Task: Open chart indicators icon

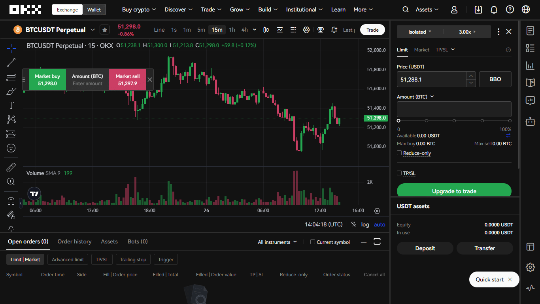Action: pos(280,30)
